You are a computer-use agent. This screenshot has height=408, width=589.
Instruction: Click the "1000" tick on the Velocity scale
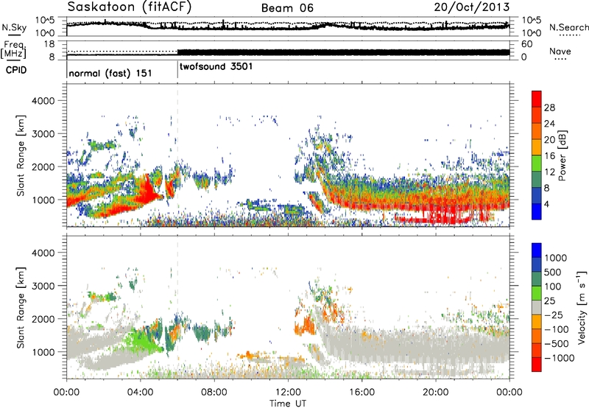pos(555,258)
